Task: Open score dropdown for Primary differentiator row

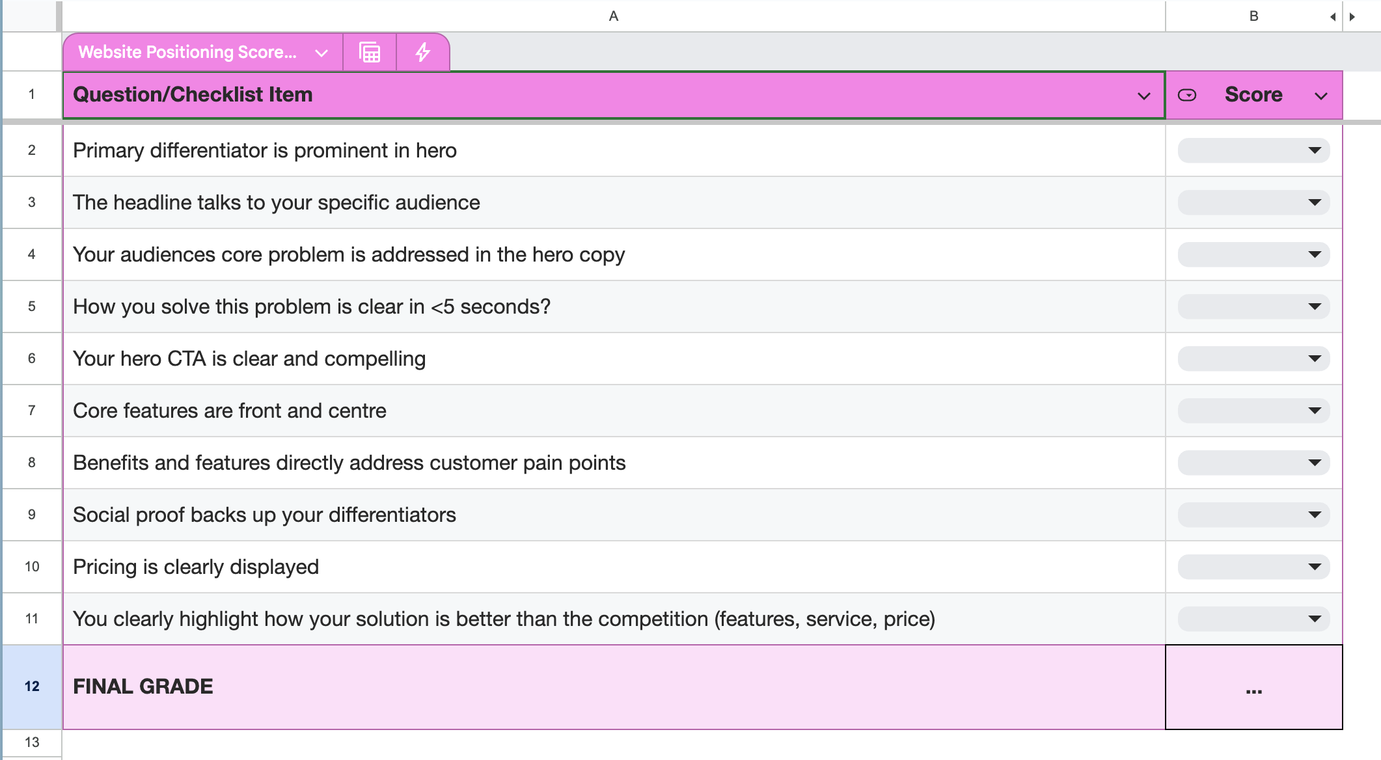Action: tap(1253, 150)
